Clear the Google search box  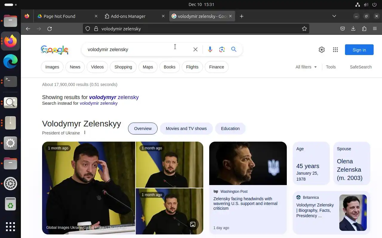pos(195,49)
